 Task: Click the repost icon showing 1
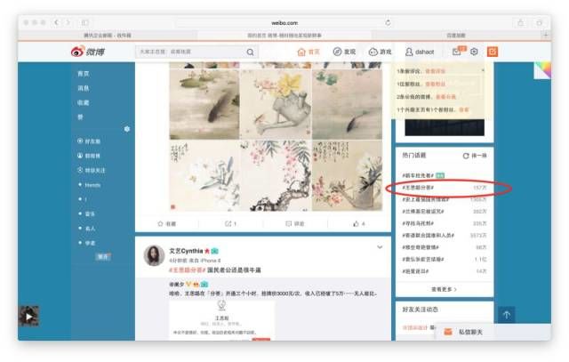231,223
